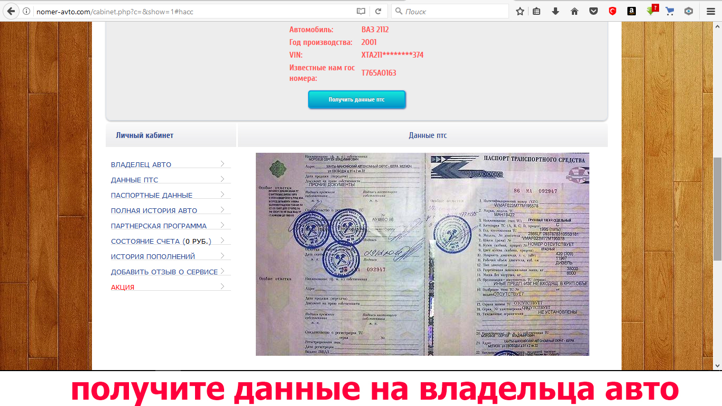Screen dimensions: 722x406
Task: Click the browser back arrow button
Action: point(11,11)
